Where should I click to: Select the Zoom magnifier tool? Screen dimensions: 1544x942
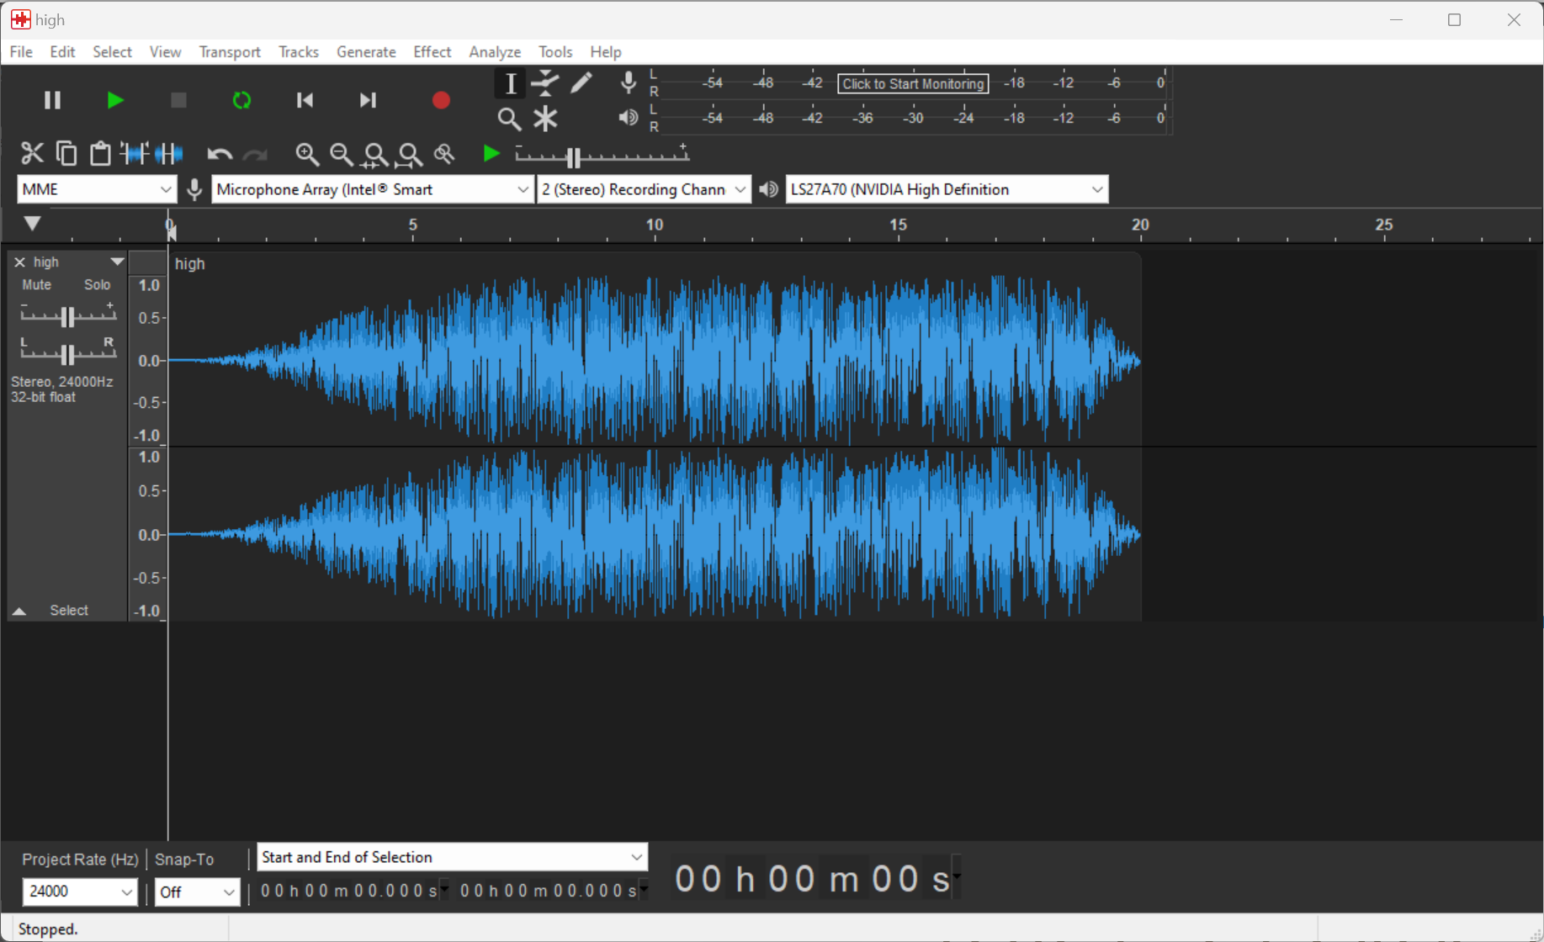pyautogui.click(x=510, y=119)
